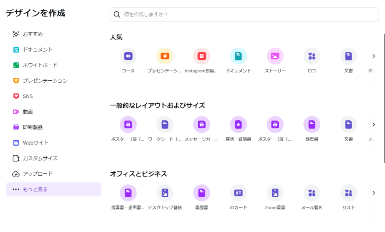Image resolution: width=385 pixels, height=232 pixels.
Task: Open the ロゴ design type
Action: coord(311,56)
